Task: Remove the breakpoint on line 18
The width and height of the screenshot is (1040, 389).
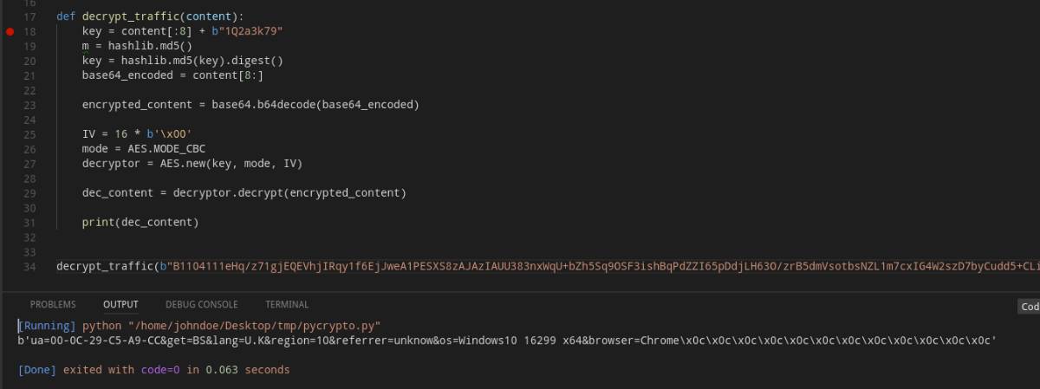Action: click(x=10, y=31)
